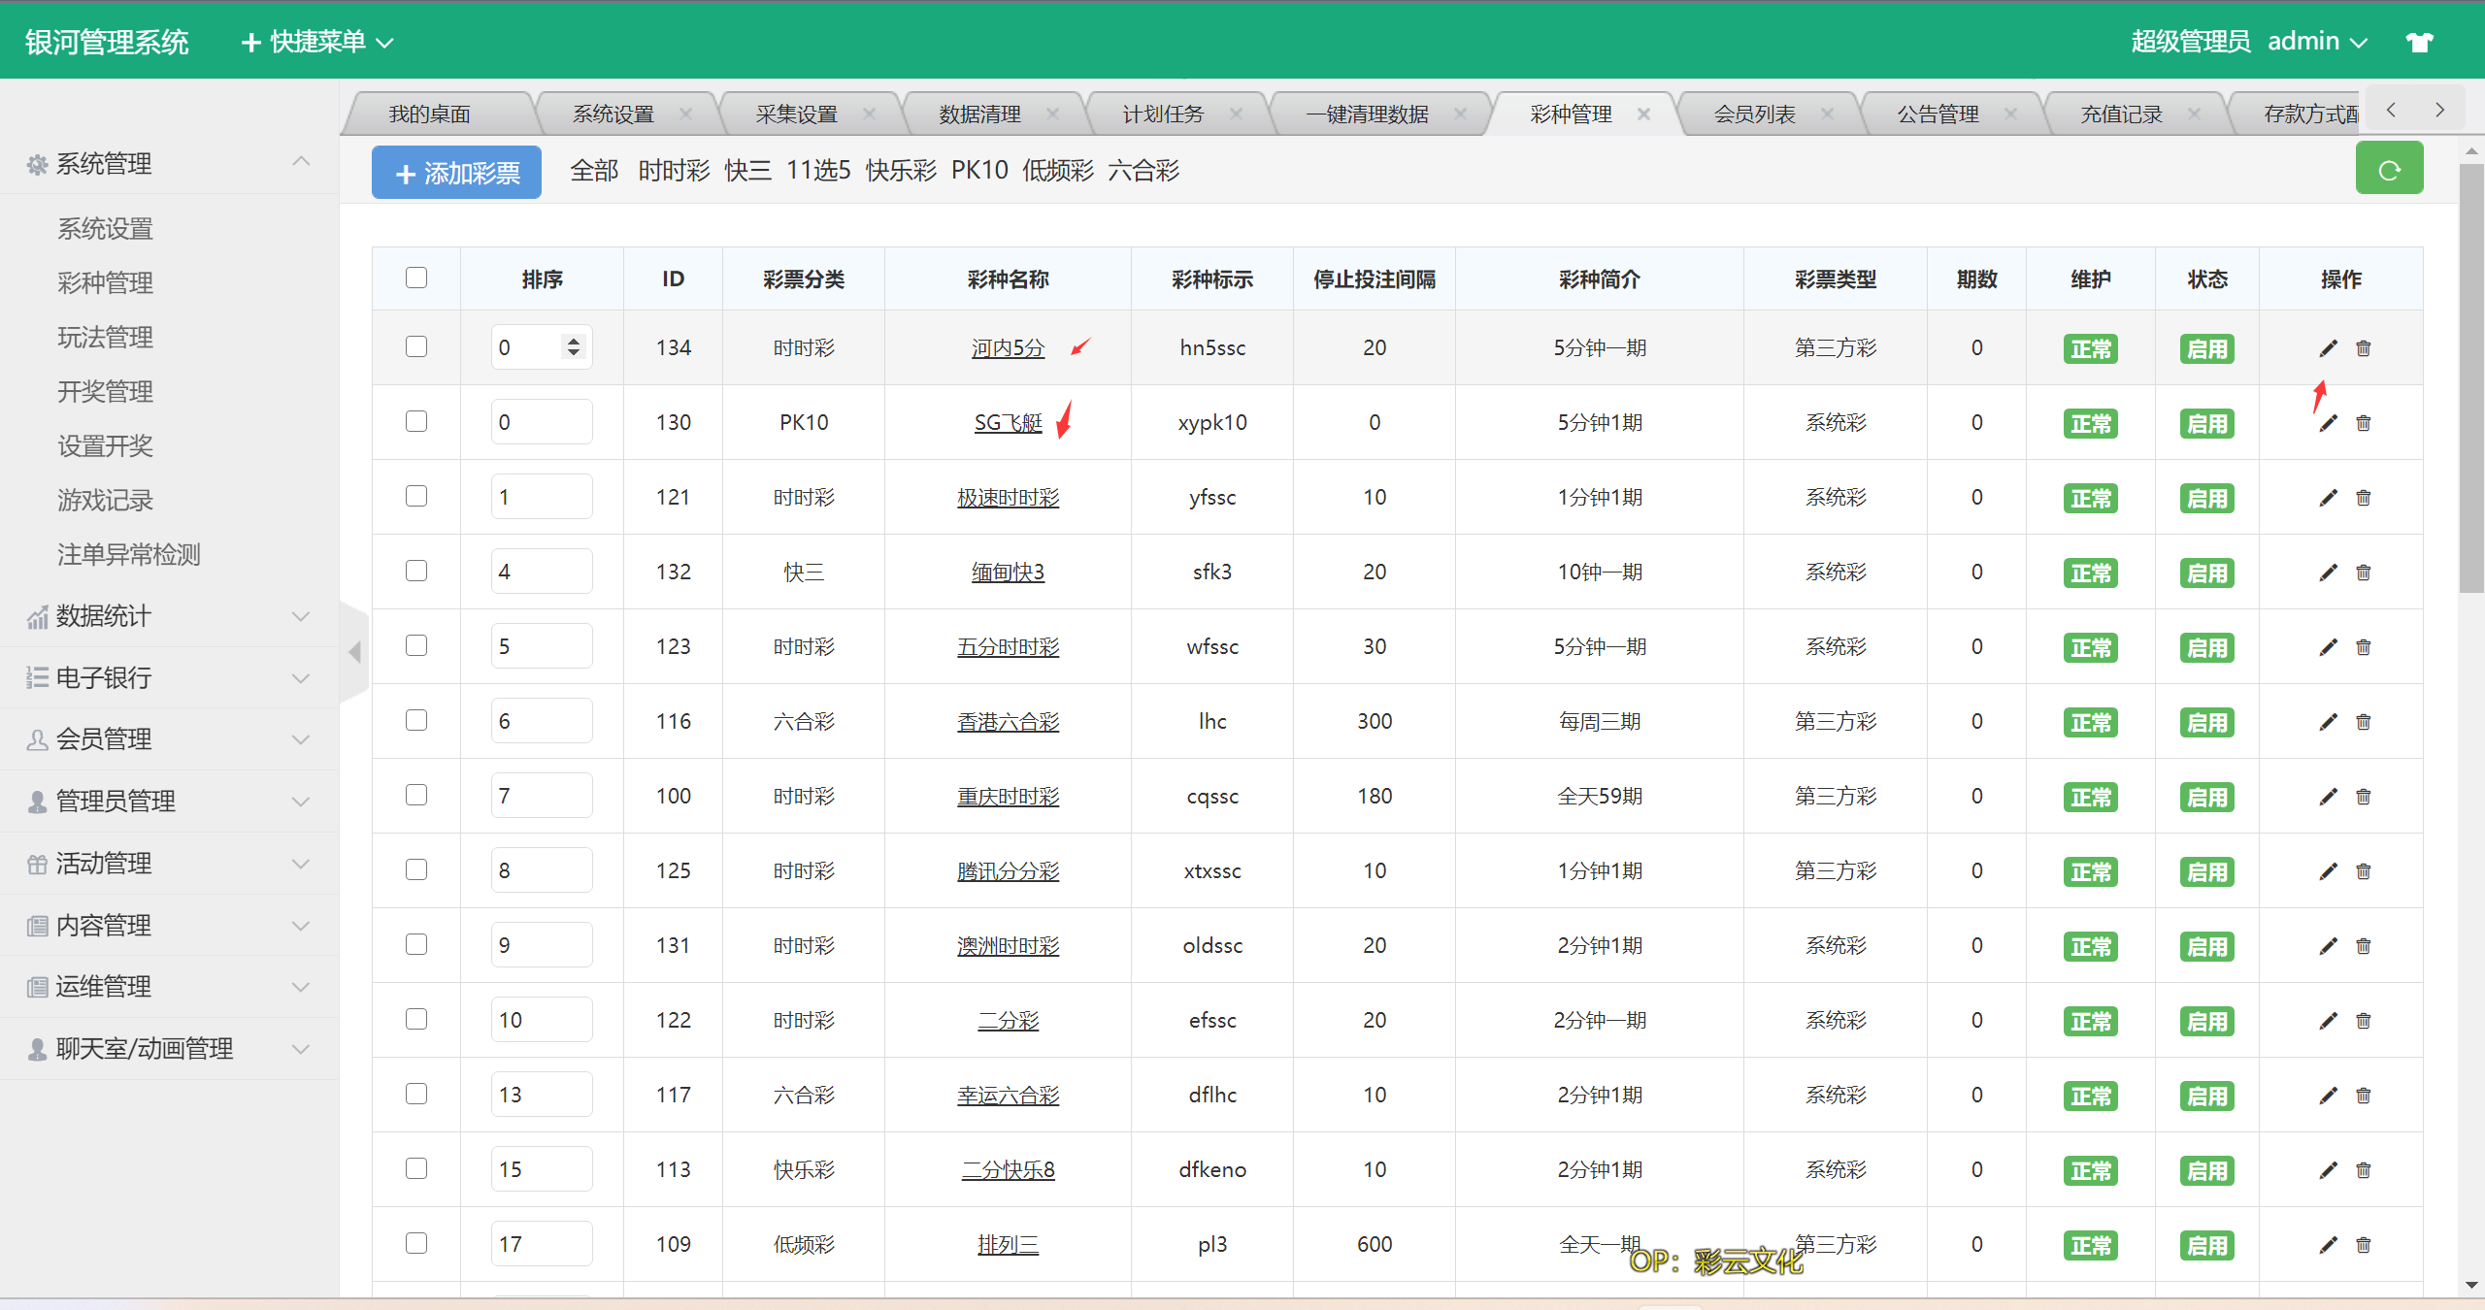Click the skin theme shirt icon
Image resolution: width=2485 pixels, height=1310 pixels.
(2419, 42)
